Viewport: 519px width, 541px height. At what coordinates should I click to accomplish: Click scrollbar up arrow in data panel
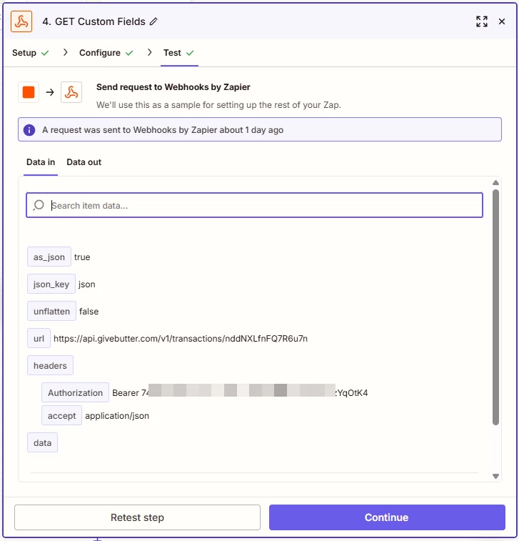click(x=495, y=182)
